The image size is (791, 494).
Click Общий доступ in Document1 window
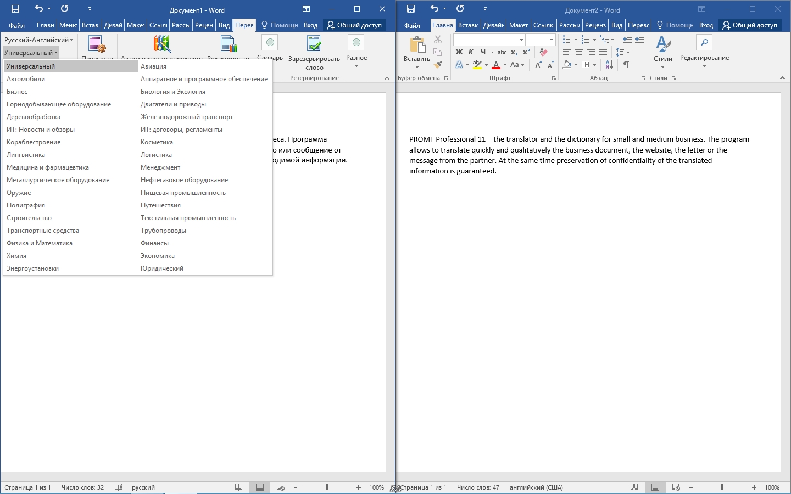pyautogui.click(x=354, y=25)
